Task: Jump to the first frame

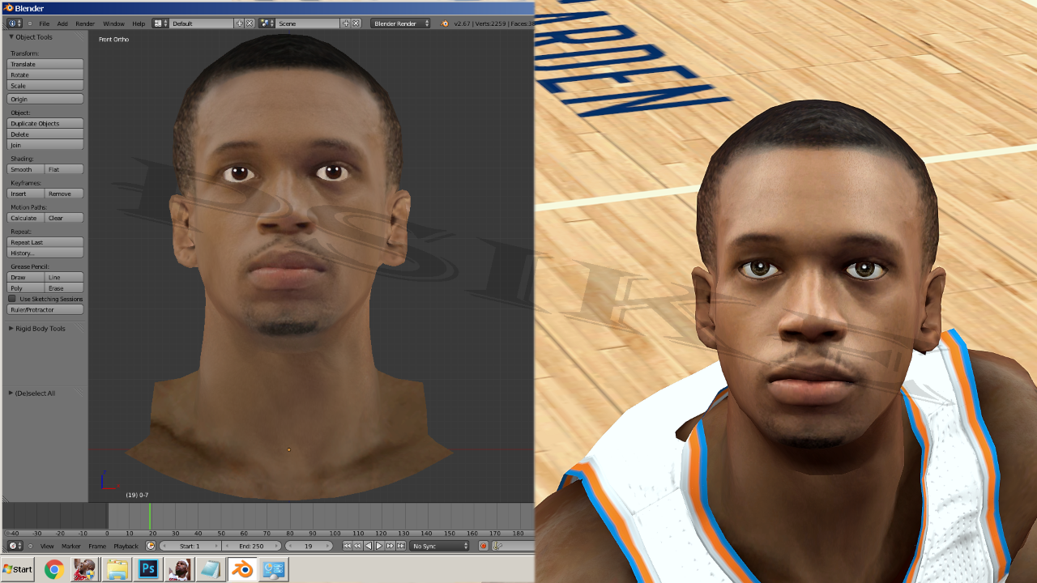Action: tap(348, 546)
